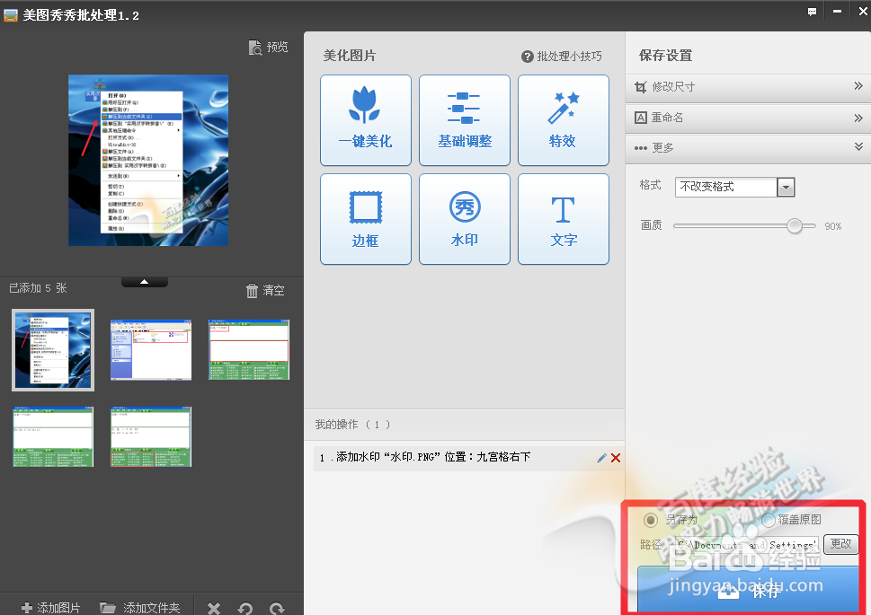Expand the 修改尺寸 resize section

[x=748, y=87]
